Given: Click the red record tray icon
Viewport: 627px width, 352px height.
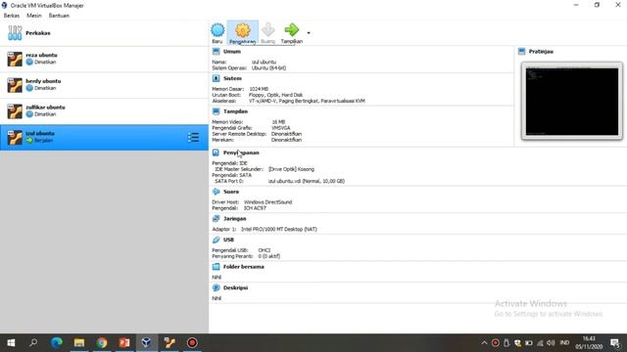Looking at the screenshot, I should point(496,343).
